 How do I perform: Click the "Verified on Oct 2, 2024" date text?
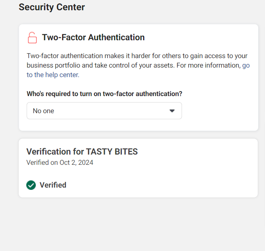point(60,163)
